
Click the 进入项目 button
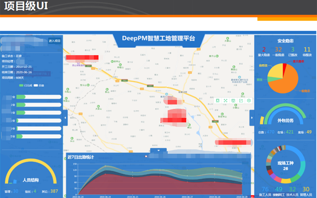click(55, 41)
